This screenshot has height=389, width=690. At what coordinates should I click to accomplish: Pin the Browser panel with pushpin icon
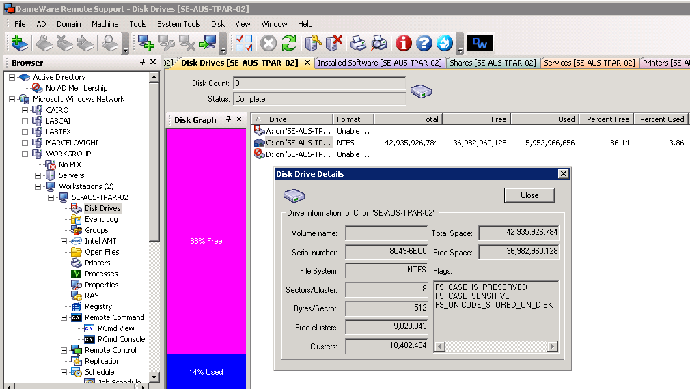tap(142, 62)
